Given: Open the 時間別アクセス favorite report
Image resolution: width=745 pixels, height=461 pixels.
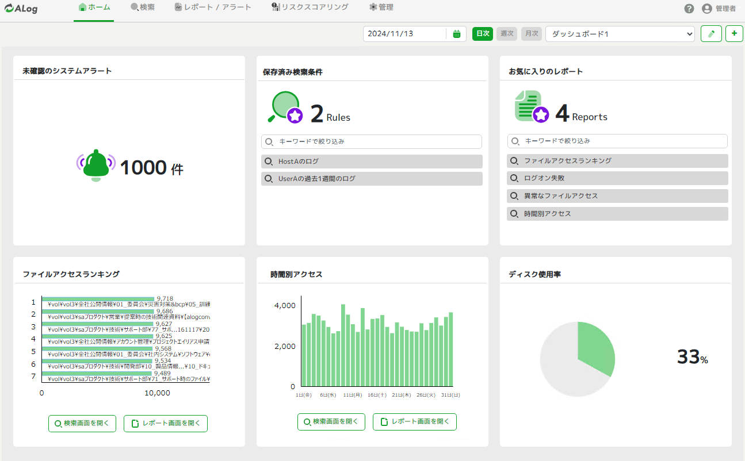Looking at the screenshot, I should pos(617,214).
